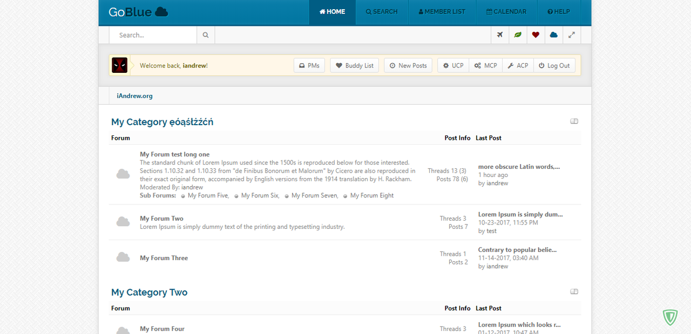Open the My Category ęóąśłżźćń heading link

pyautogui.click(x=162, y=122)
